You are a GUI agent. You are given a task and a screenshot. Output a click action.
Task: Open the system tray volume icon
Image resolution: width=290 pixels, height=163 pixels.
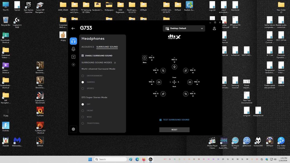coord(275,159)
